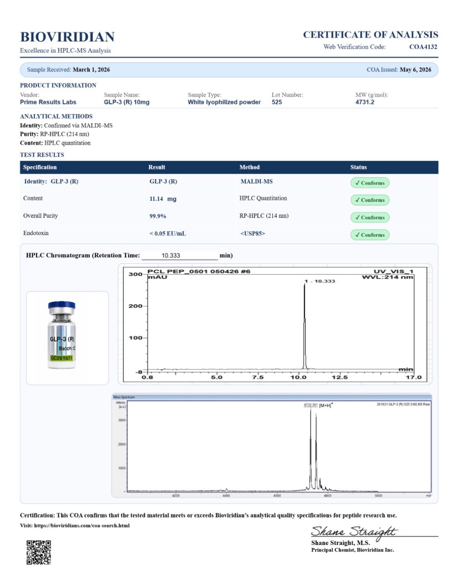Click the TEST RESULTS section heading
This screenshot has width=451, height=573.
pos(42,155)
